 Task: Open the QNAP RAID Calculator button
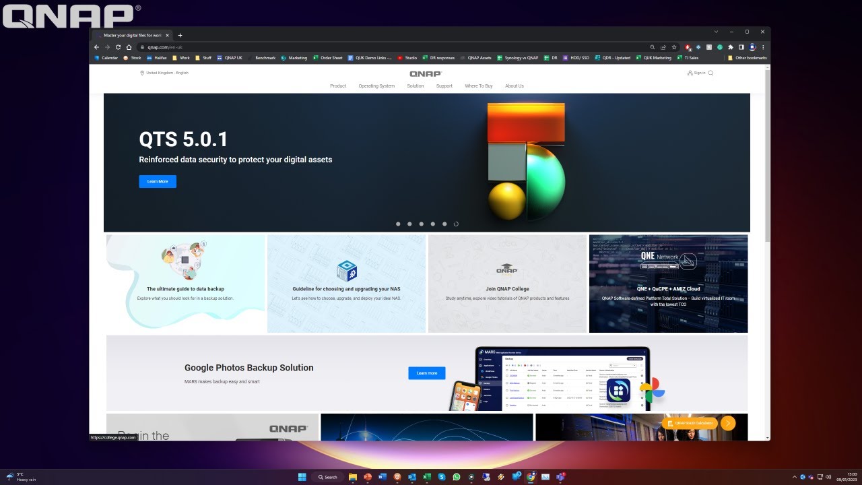690,423
